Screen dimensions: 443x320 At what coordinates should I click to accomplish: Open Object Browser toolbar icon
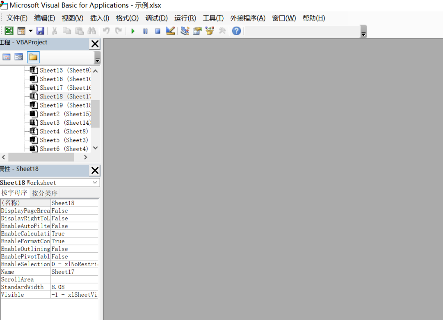(x=210, y=31)
